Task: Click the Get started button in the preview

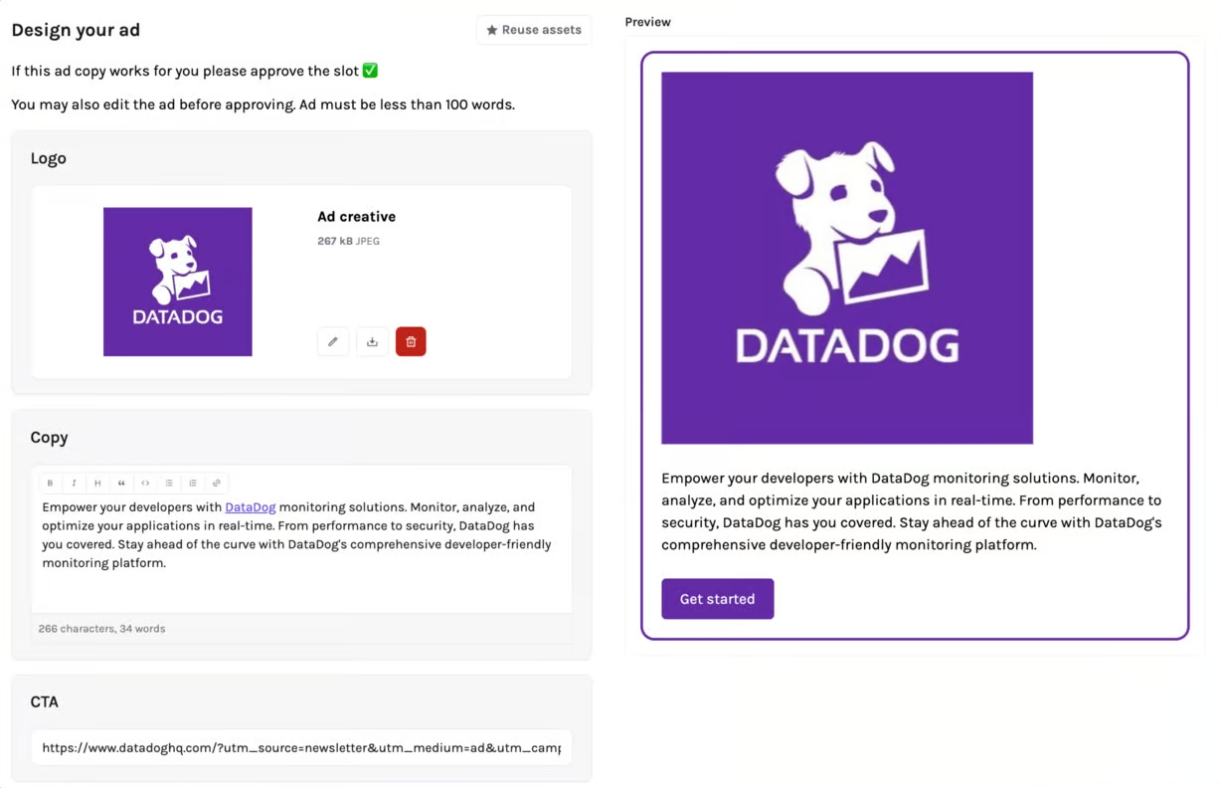Action: [718, 599]
